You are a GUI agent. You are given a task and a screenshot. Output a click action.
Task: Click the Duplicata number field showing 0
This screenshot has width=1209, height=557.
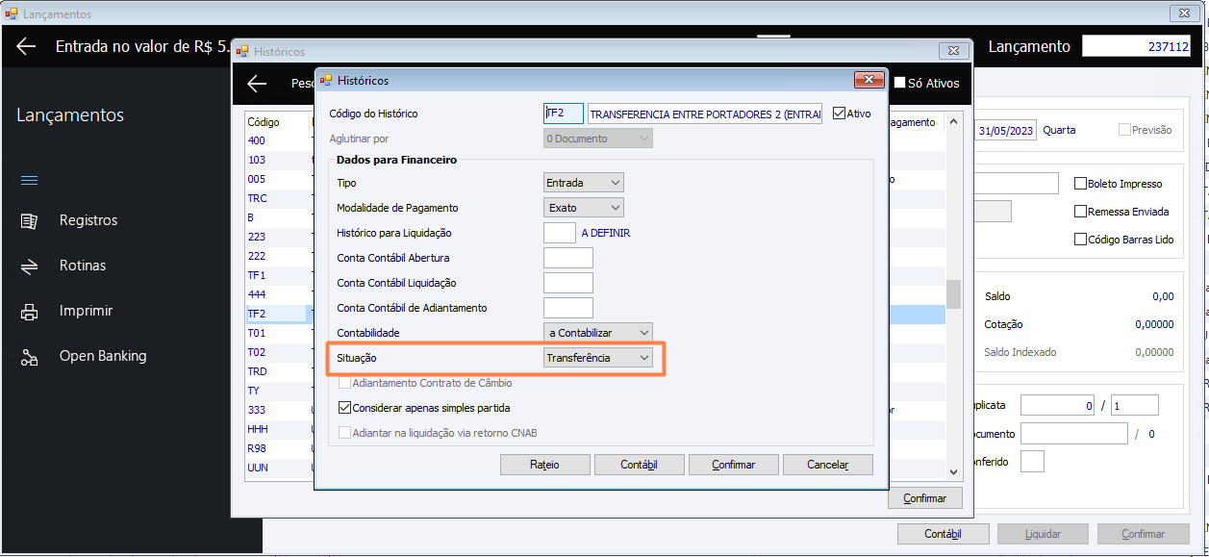[1058, 406]
